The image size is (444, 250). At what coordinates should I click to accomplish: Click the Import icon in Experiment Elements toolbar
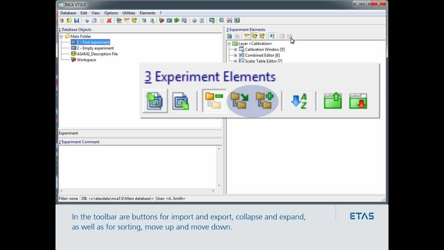(229, 36)
